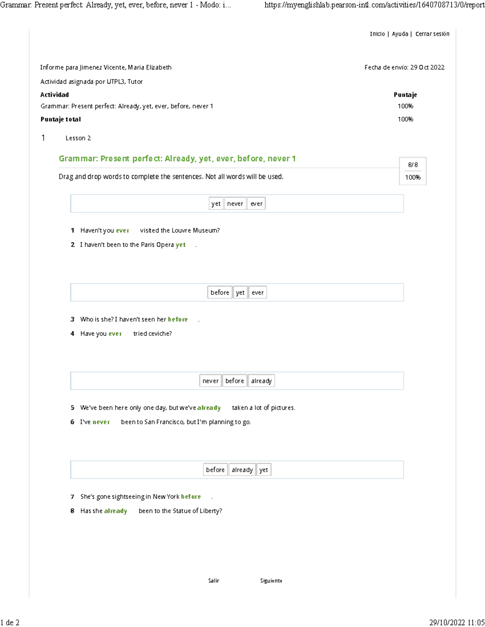Choose "yet" chip in first word bank
Image resolution: width=485 pixels, height=627 pixels.
(216, 204)
